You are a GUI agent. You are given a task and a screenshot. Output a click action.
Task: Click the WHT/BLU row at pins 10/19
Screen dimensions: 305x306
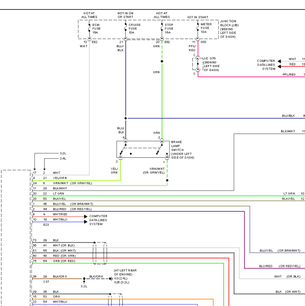coord(50,219)
